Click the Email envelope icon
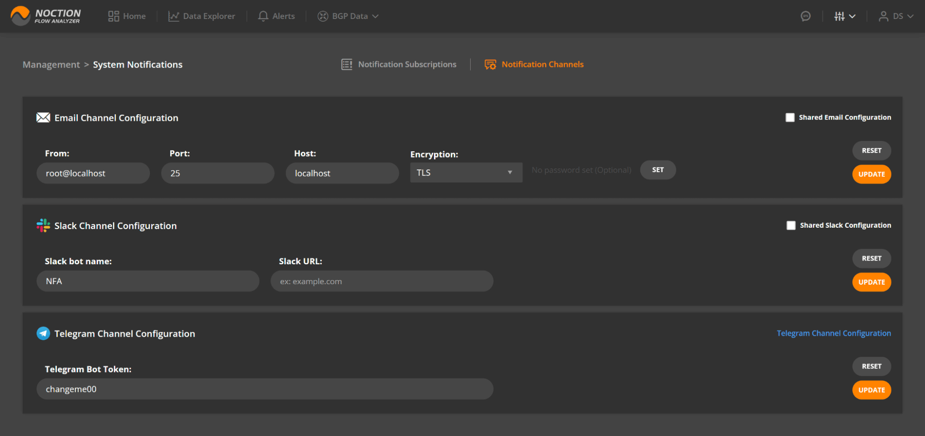Viewport: 925px width, 436px height. click(x=43, y=118)
